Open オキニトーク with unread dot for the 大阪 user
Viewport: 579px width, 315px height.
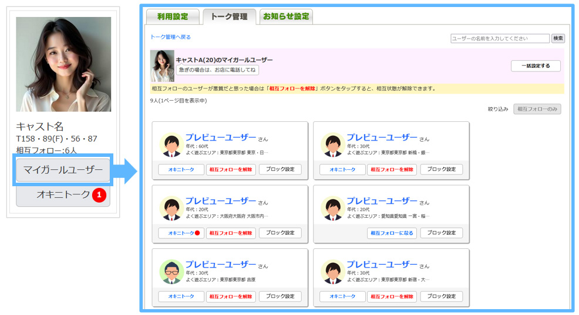pos(181,233)
